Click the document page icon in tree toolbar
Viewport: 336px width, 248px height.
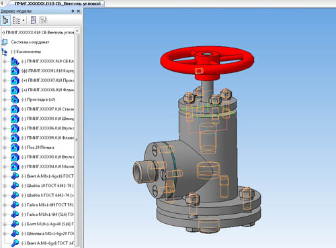coord(33,20)
